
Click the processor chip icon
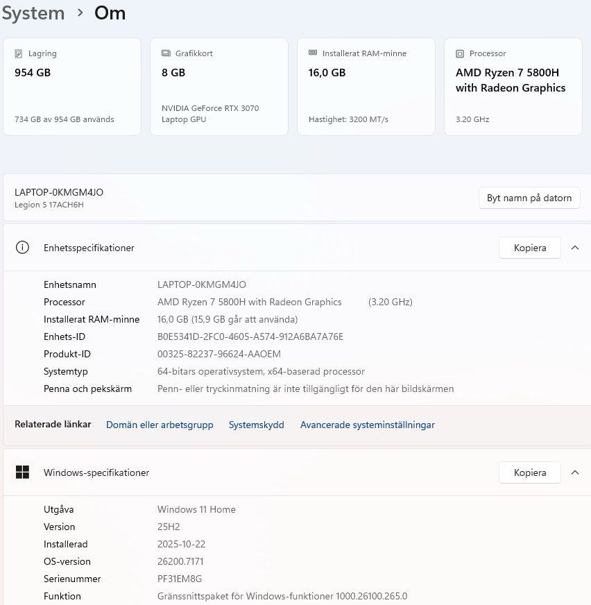460,53
